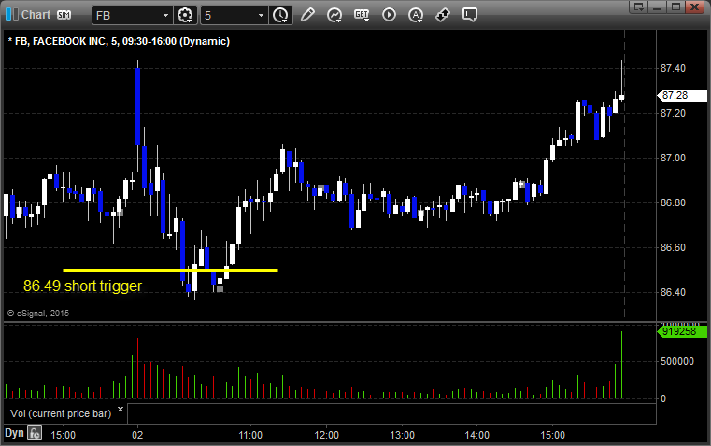
Task: Click the green 919258 volume marker
Action: pos(682,331)
